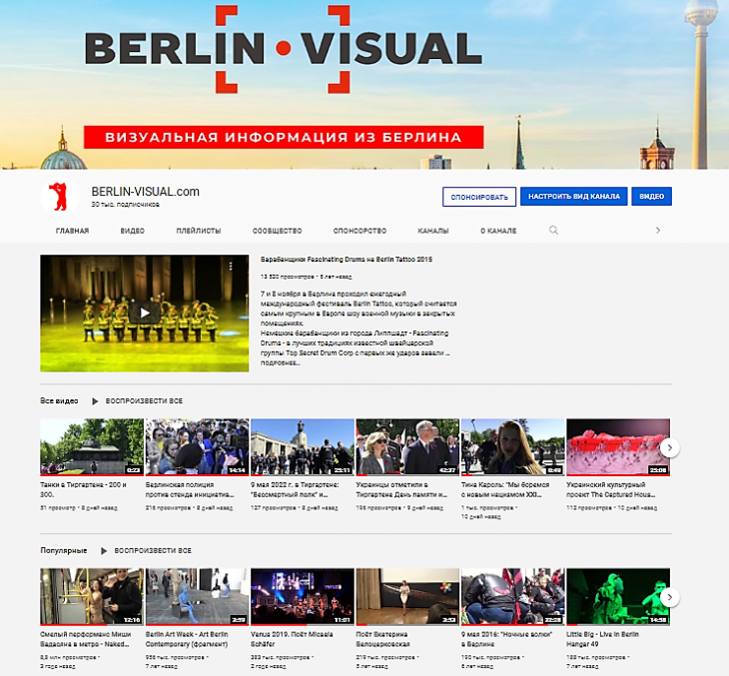The width and height of the screenshot is (729, 676).
Task: Open thumbnail 9 мая 2016 Ночные волки
Action: 513,597
